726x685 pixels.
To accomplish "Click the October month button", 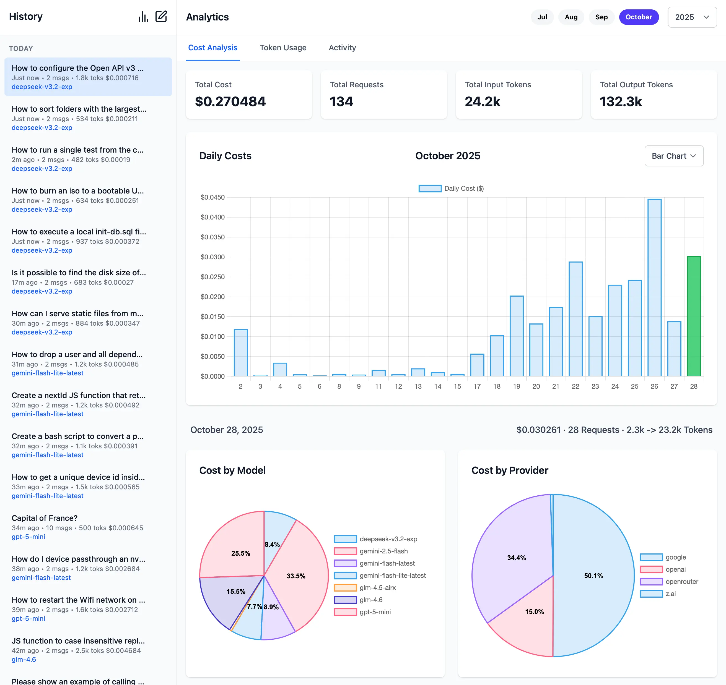I will pos(639,17).
